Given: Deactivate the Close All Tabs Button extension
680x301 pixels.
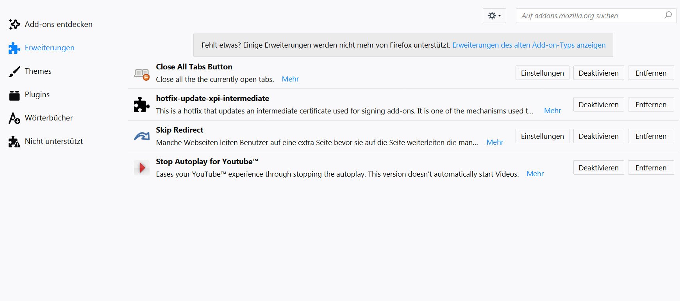Looking at the screenshot, I should click(598, 73).
